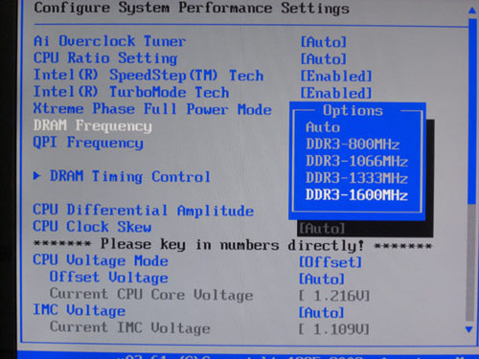Choose DDR3-800MHz in Options popup
The width and height of the screenshot is (479, 359).
(x=353, y=145)
